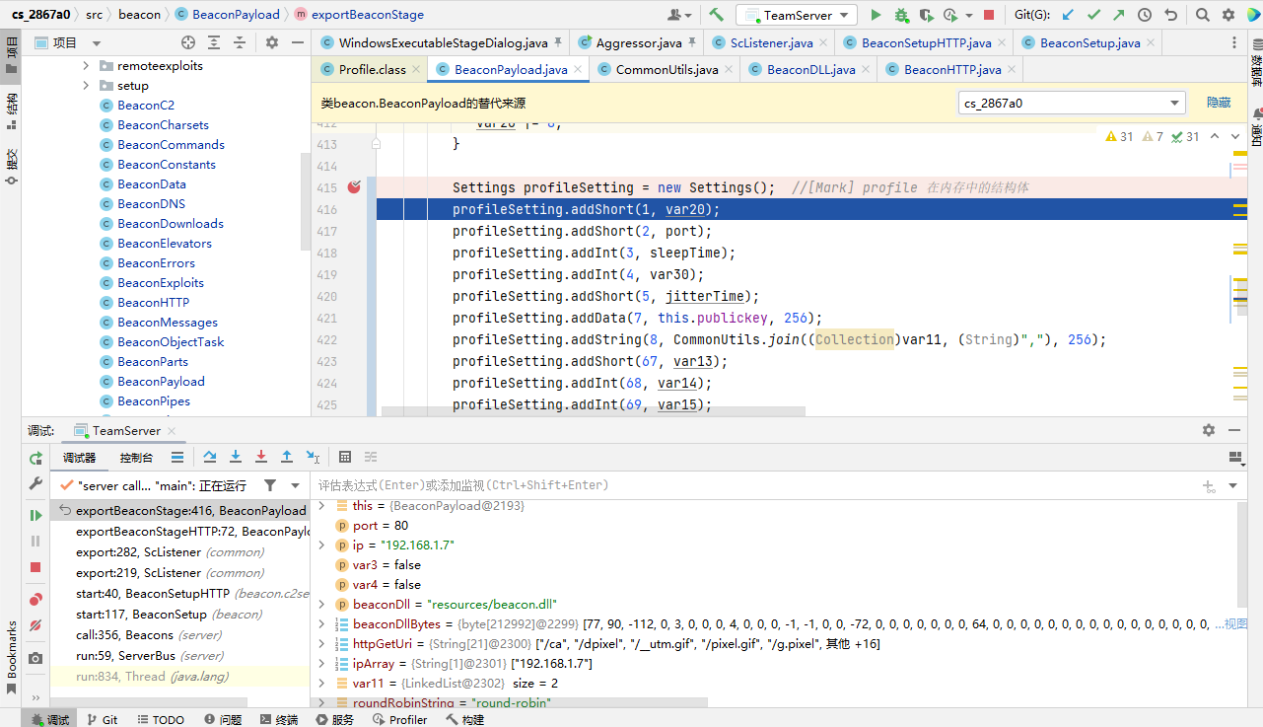Toggle the breakpoint on line 415
Viewport: 1263px width, 727px height.
point(355,187)
